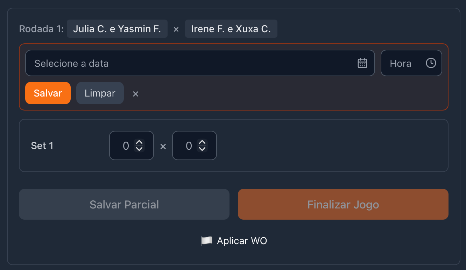466x270 pixels.
Task: Increase the second team's Set 1 score
Action: tap(202, 142)
